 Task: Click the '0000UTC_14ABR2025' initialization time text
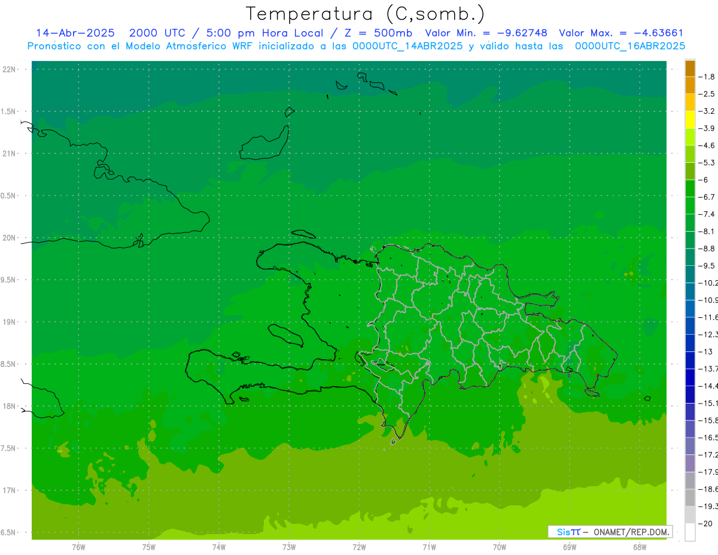coord(407,46)
